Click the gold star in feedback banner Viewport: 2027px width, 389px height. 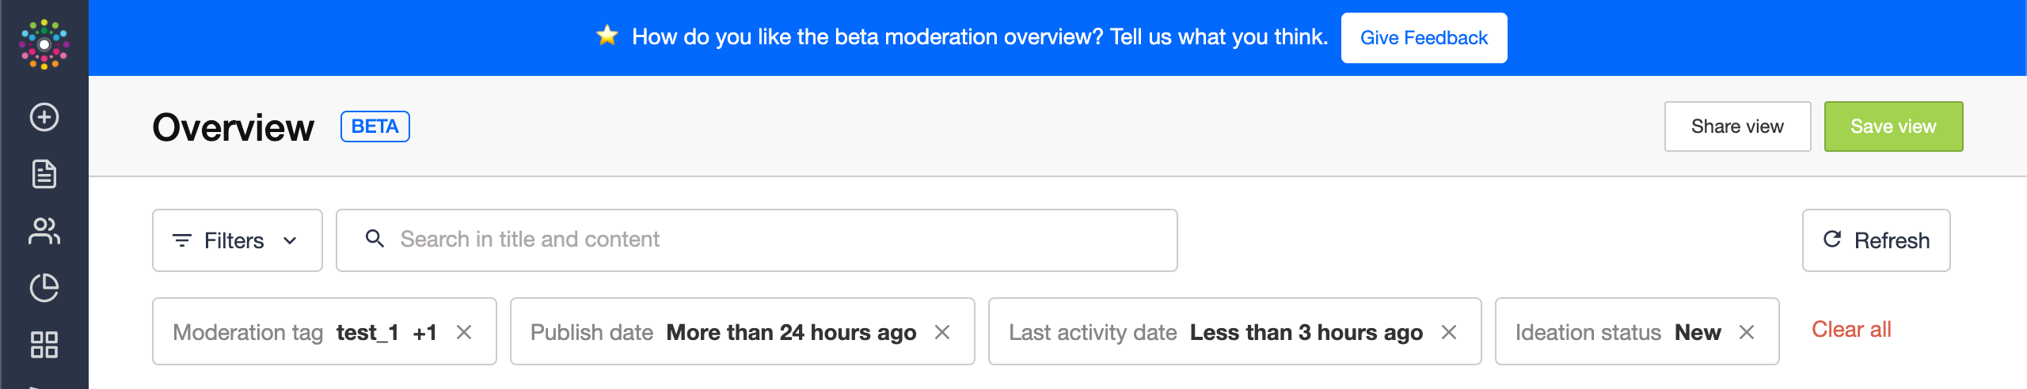pyautogui.click(x=607, y=36)
